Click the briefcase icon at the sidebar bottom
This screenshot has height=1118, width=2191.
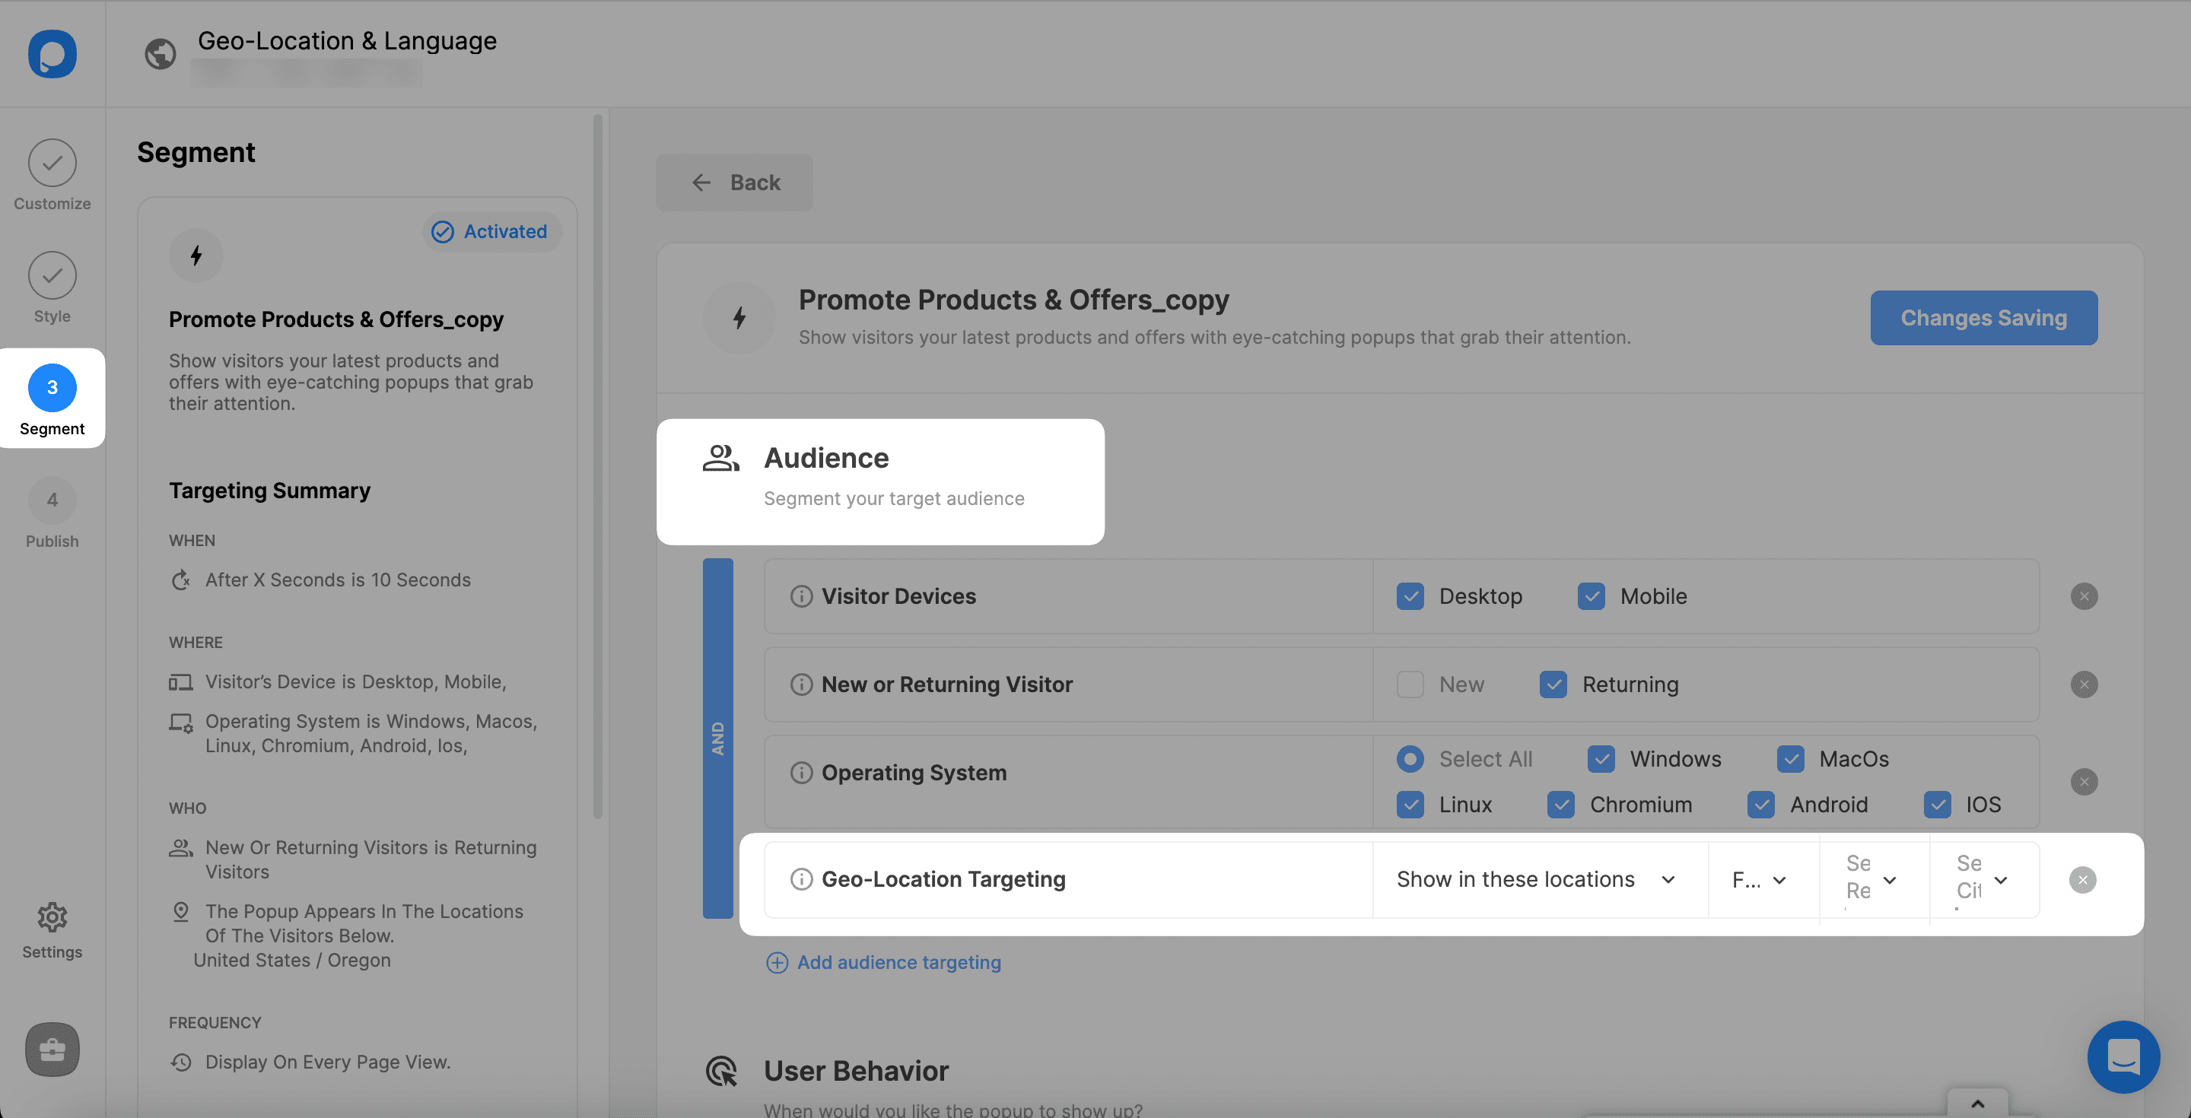[x=52, y=1049]
